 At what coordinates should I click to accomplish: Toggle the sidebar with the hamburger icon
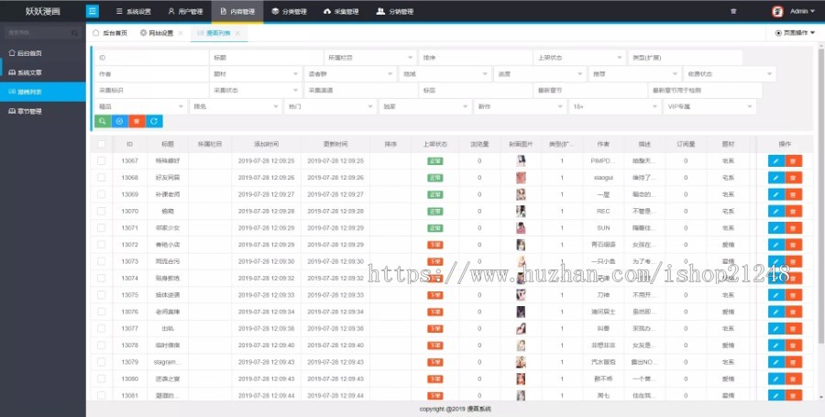click(93, 11)
